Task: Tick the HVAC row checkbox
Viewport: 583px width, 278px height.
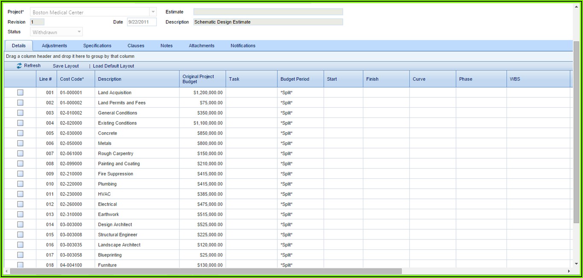Action: tap(20, 194)
